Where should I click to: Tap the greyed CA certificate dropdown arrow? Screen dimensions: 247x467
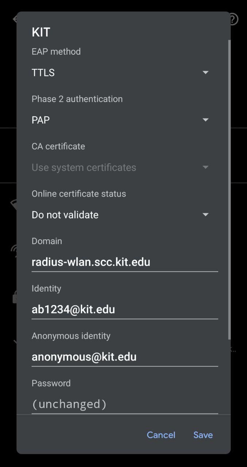pos(205,167)
